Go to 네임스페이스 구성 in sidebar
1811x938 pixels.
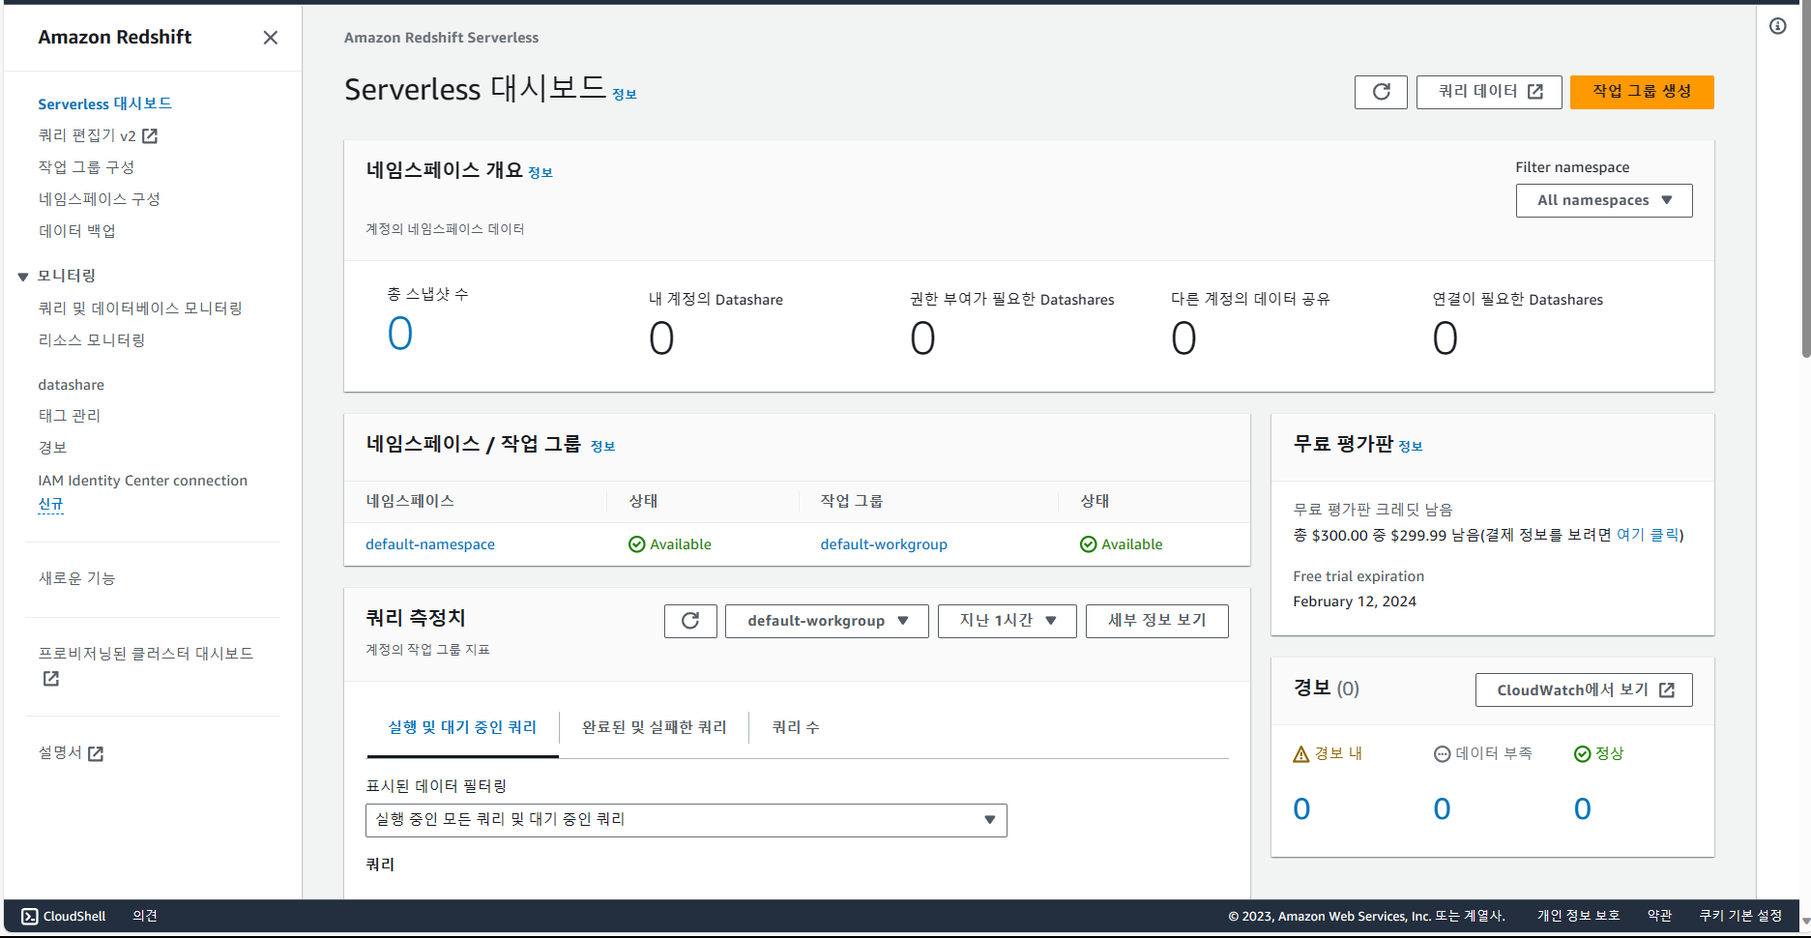tap(99, 199)
